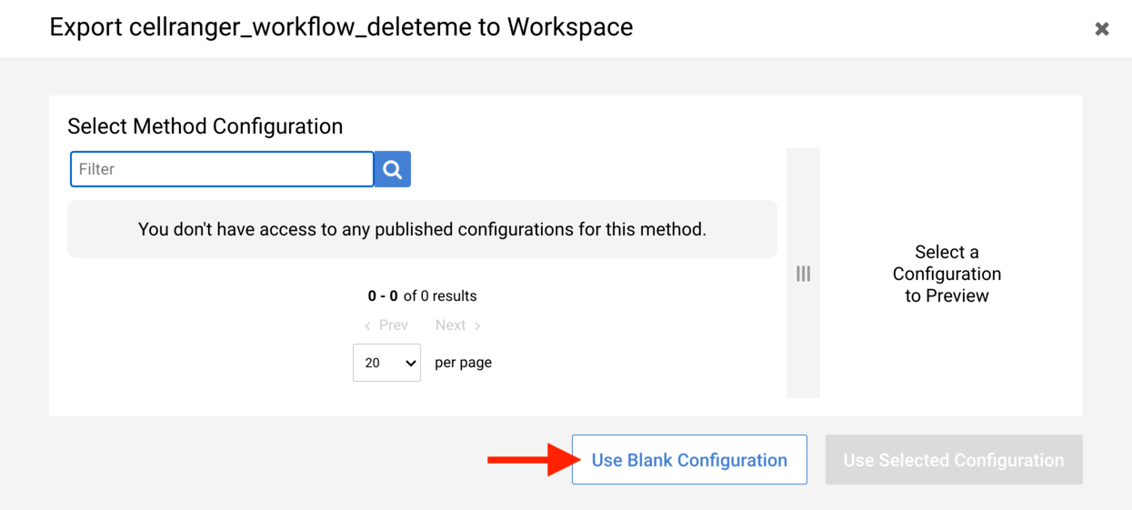This screenshot has width=1132, height=510.
Task: Click the right chevron beside Next
Action: [x=477, y=325]
